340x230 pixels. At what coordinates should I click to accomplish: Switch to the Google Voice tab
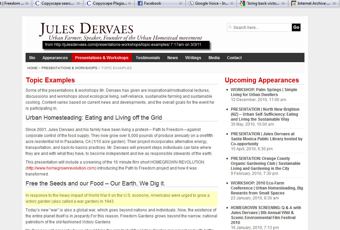(211, 3)
